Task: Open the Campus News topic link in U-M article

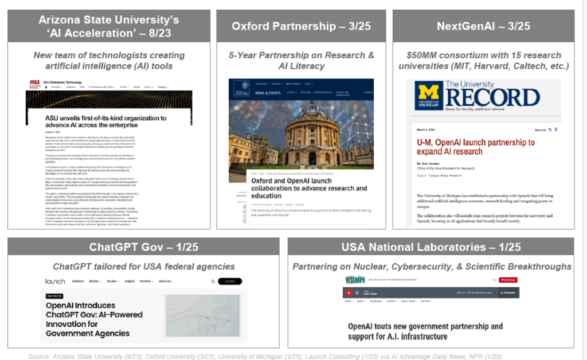Action: pos(438,175)
